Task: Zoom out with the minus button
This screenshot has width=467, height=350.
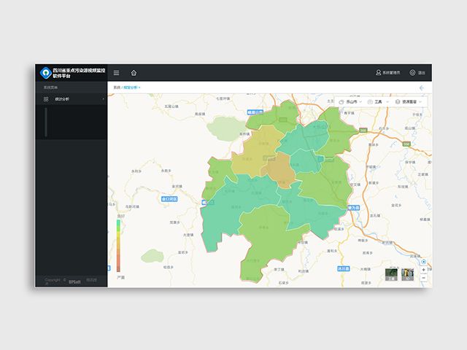Action: click(x=423, y=278)
